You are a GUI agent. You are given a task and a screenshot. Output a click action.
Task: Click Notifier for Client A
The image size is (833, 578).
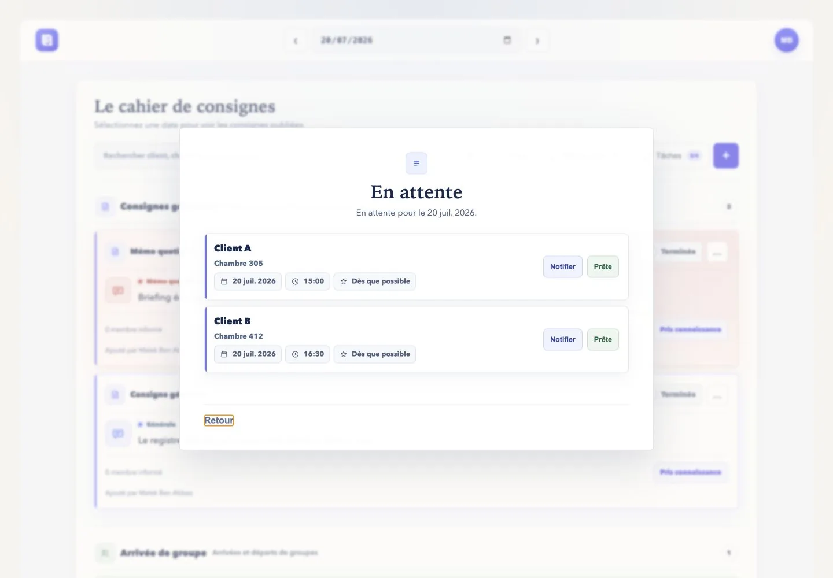click(562, 266)
